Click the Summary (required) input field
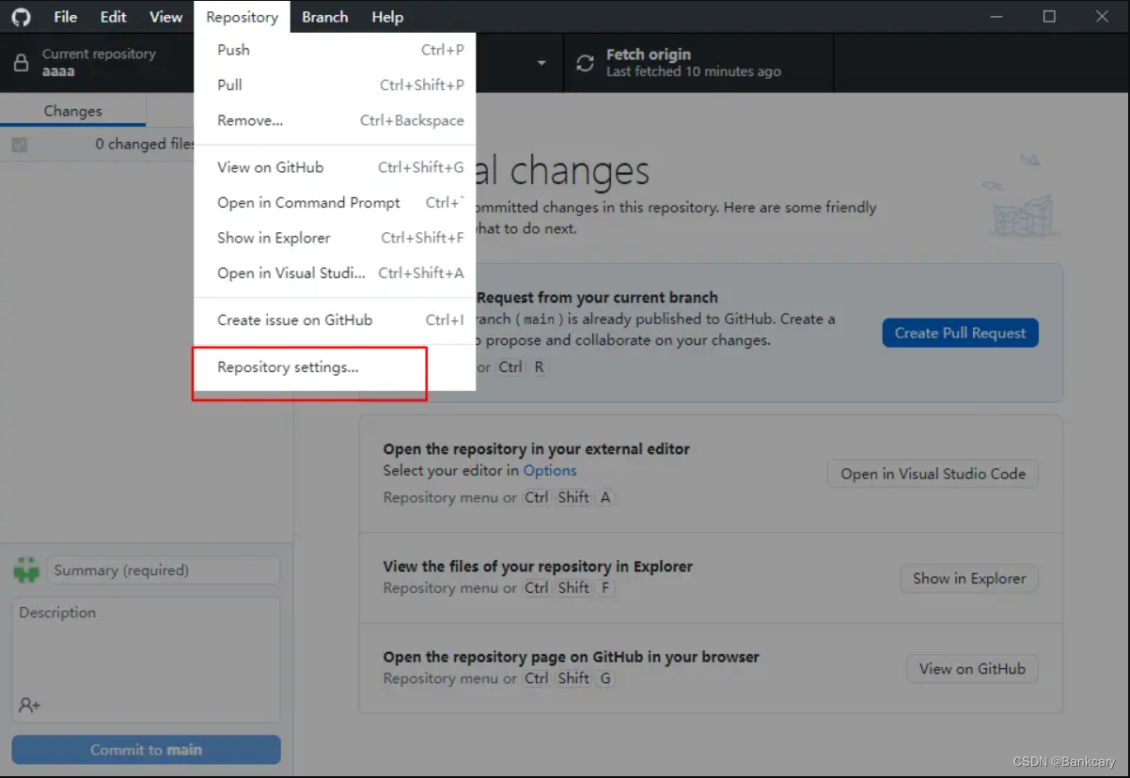This screenshot has height=778, width=1130. [x=162, y=569]
